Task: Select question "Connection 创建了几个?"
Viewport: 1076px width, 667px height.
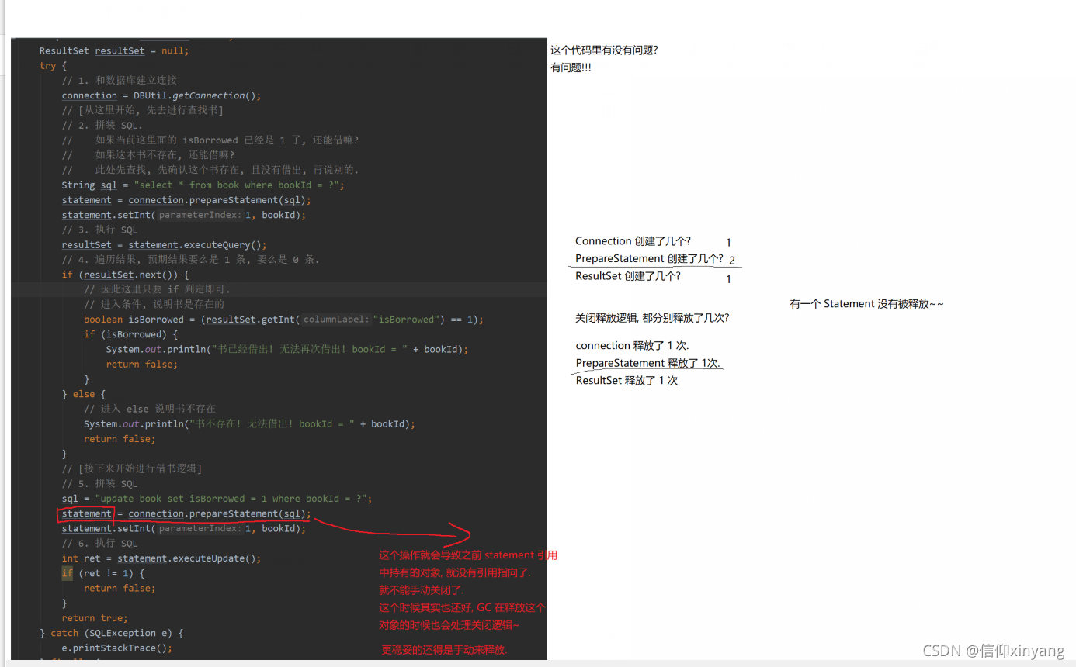Action: coord(633,241)
